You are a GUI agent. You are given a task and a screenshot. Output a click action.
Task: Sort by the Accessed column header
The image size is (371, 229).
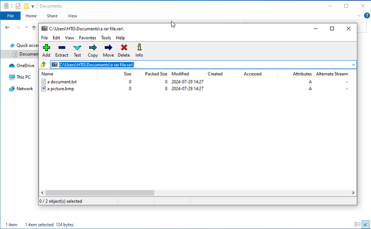(260, 74)
